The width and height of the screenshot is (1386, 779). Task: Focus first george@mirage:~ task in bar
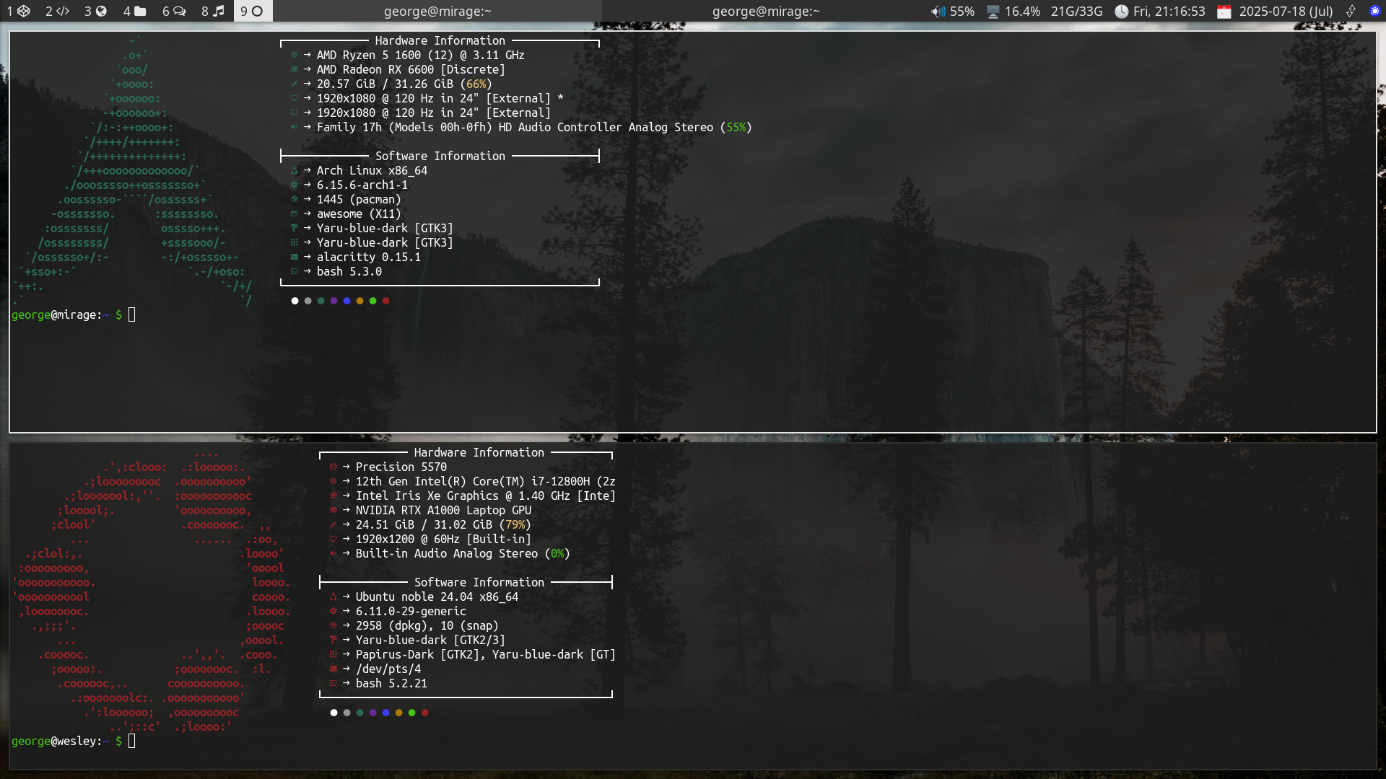(x=437, y=11)
